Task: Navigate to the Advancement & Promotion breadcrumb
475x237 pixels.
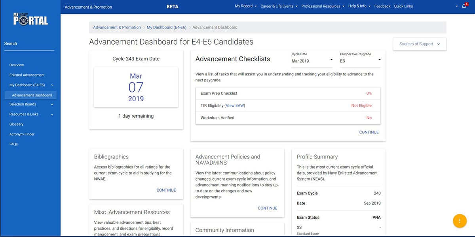Action: coord(116,27)
